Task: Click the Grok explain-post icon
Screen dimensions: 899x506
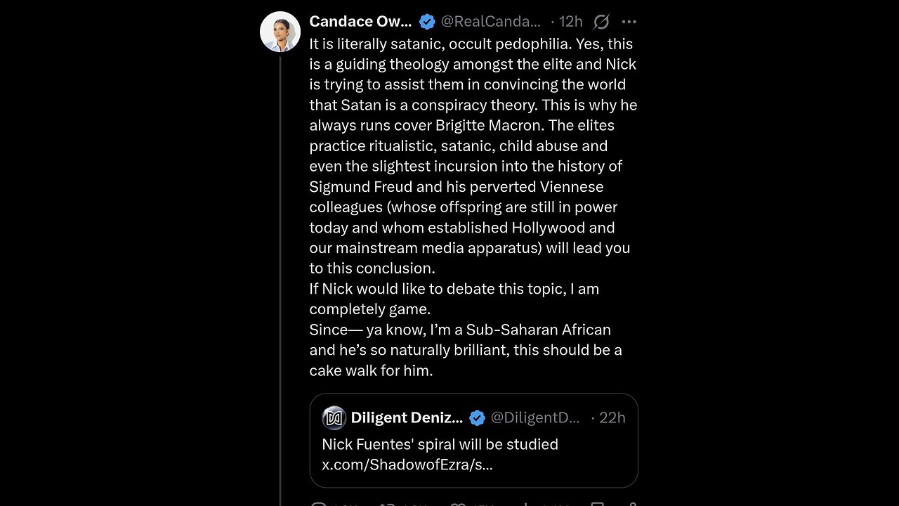Action: click(x=601, y=22)
